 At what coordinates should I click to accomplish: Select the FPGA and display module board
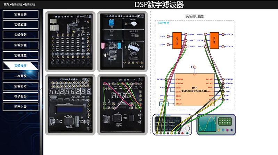(69, 104)
